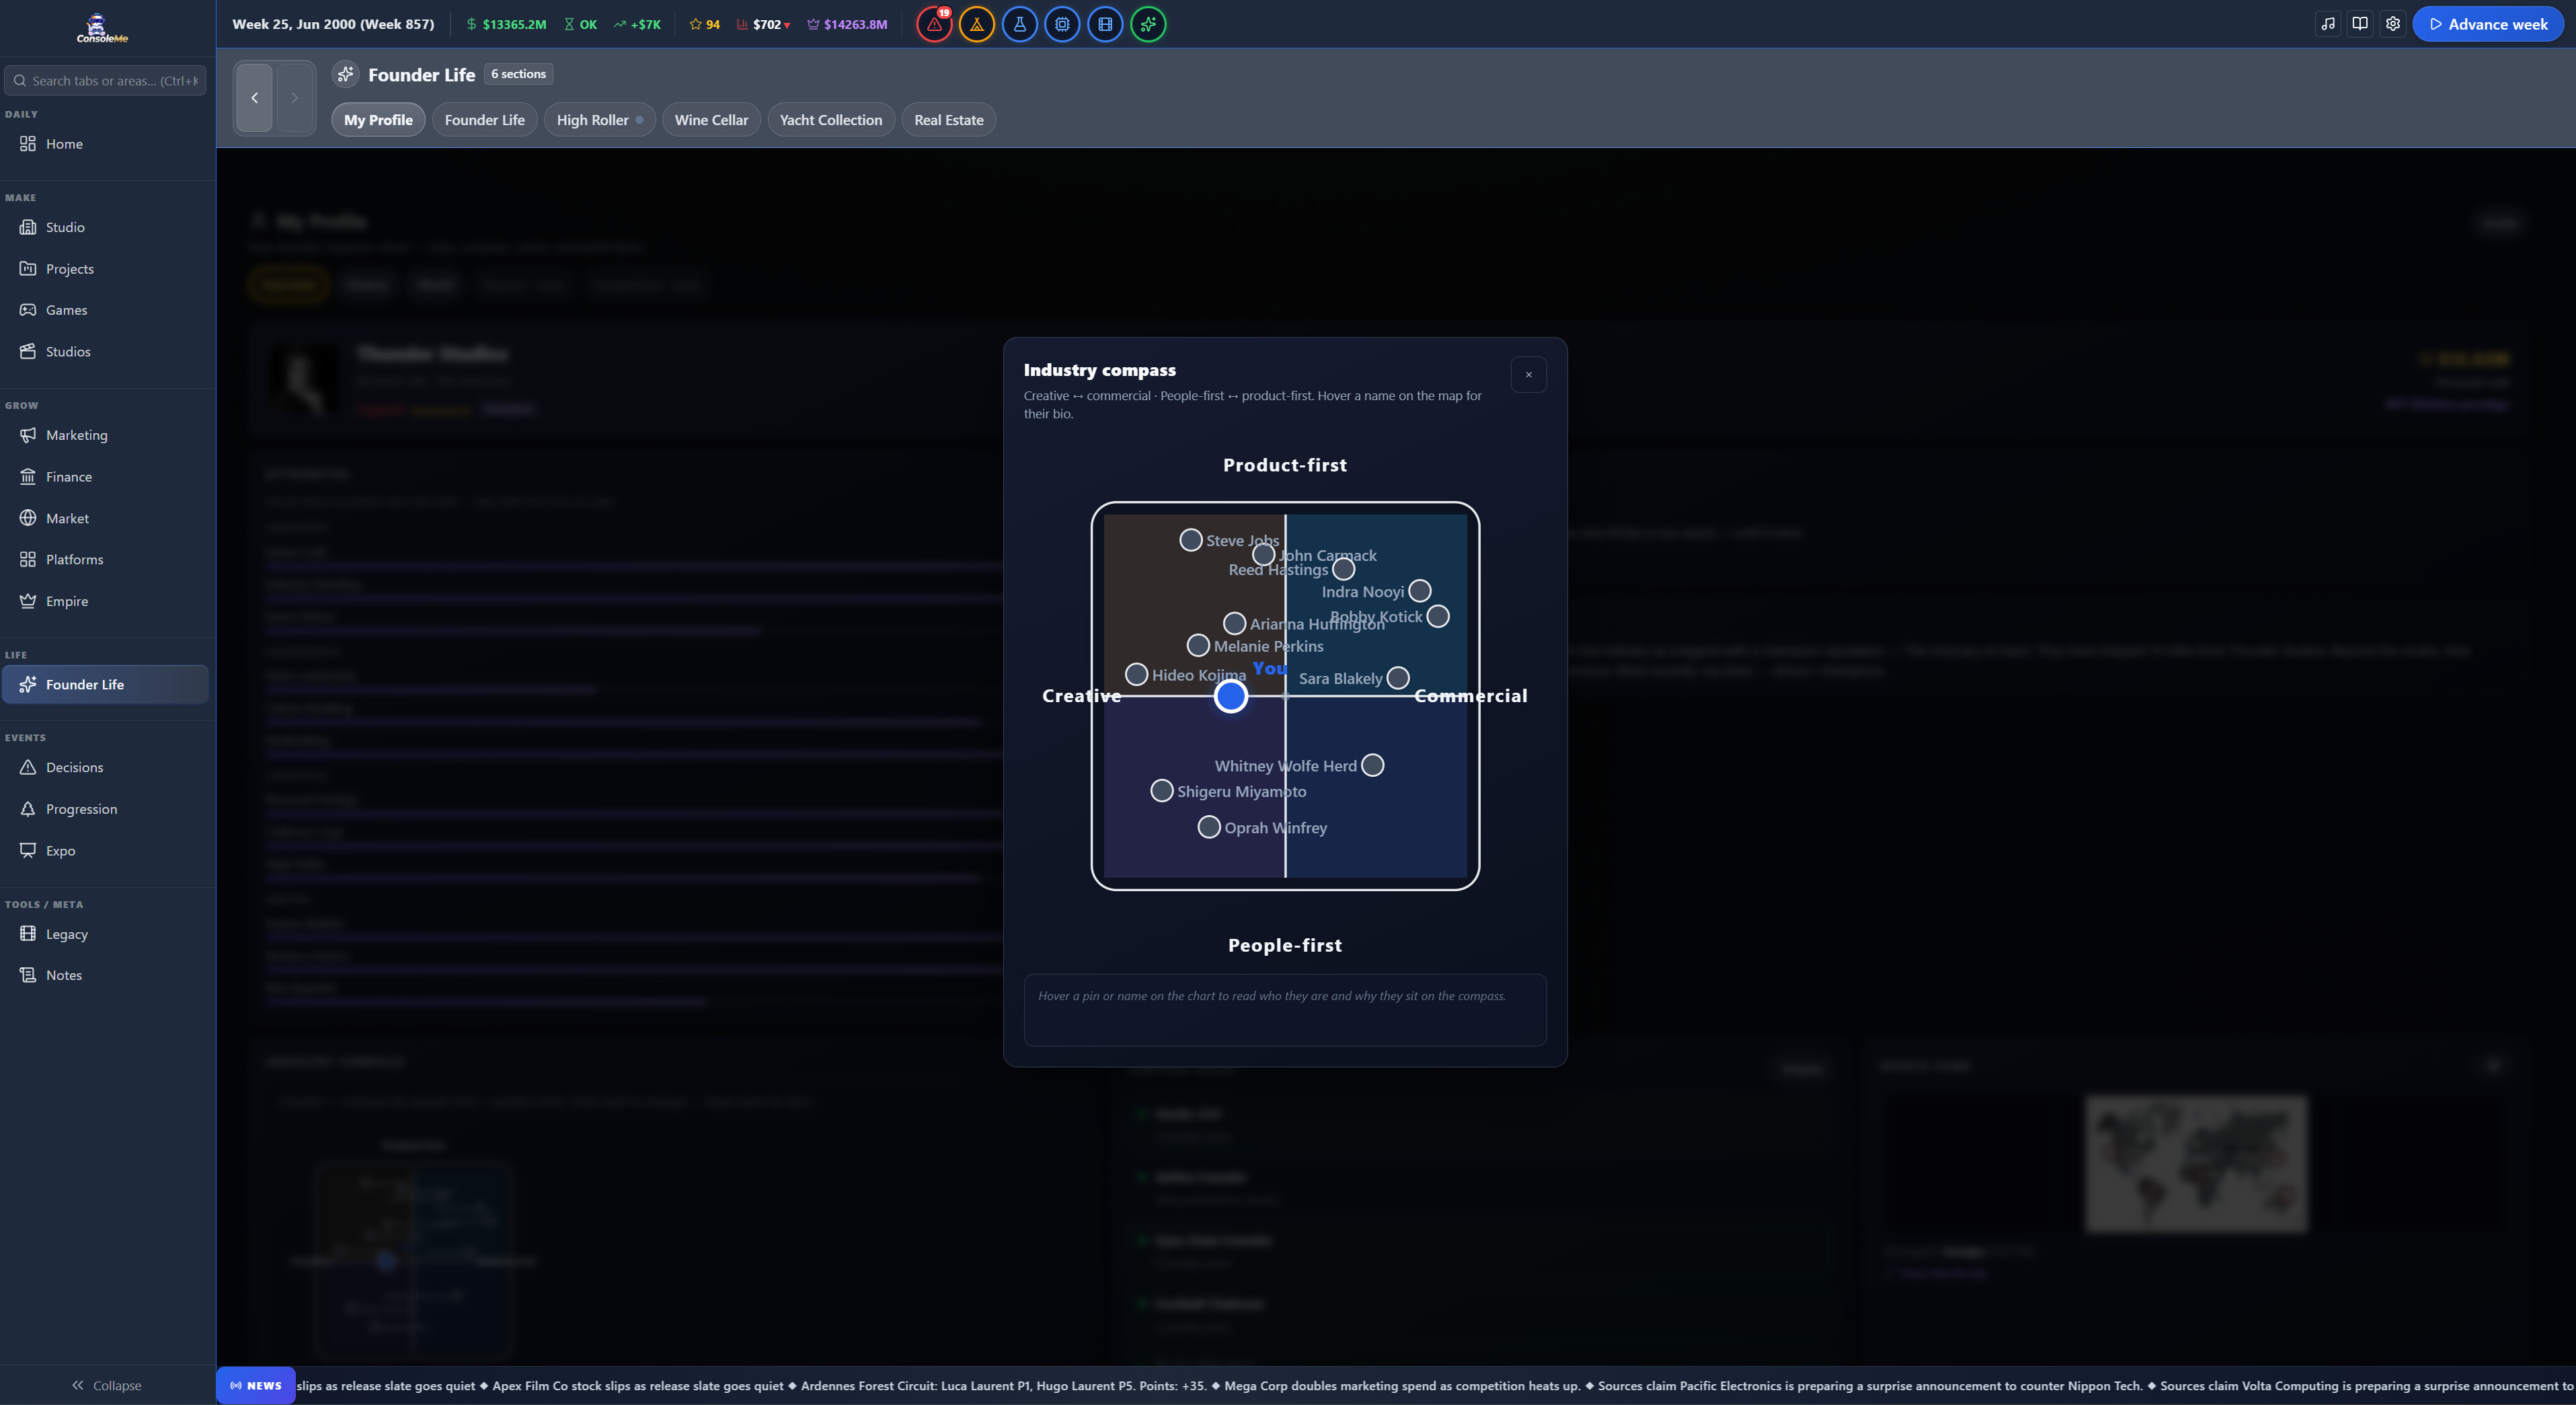The width and height of the screenshot is (2576, 1405).
Task: Click the $702 stock price indicator
Action: (x=763, y=24)
